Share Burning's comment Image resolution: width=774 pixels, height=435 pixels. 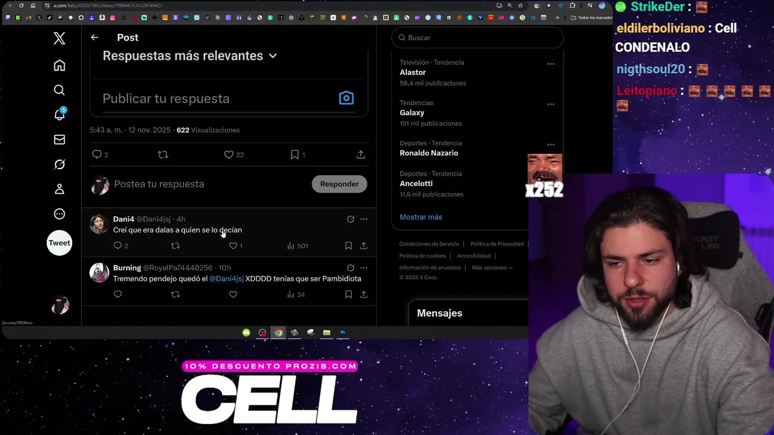tap(363, 294)
